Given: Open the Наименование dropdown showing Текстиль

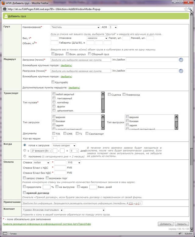Looking at the screenshot, I should [75, 27].
